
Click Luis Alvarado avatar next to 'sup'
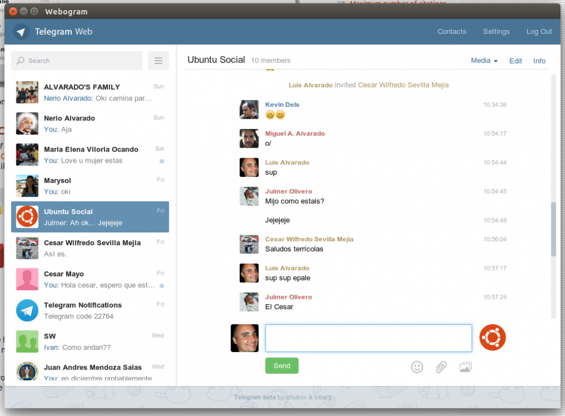point(249,167)
